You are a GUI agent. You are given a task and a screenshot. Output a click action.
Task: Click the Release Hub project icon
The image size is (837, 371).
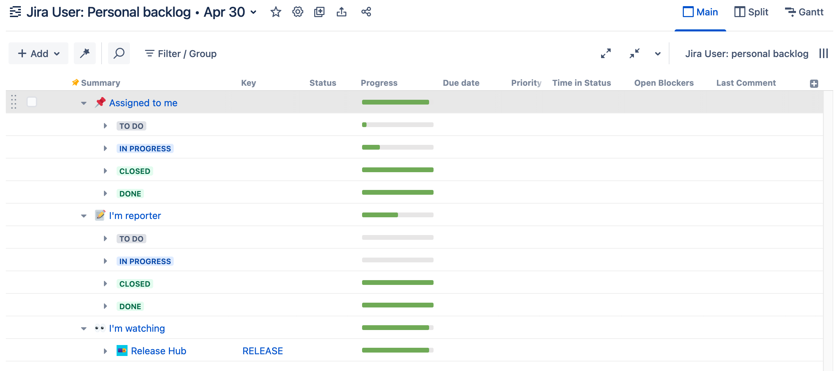point(122,351)
